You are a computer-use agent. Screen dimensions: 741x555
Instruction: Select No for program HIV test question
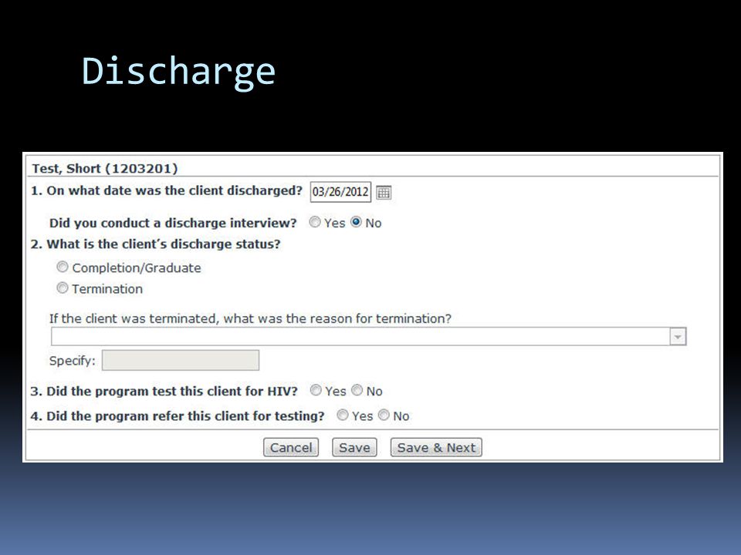(357, 390)
